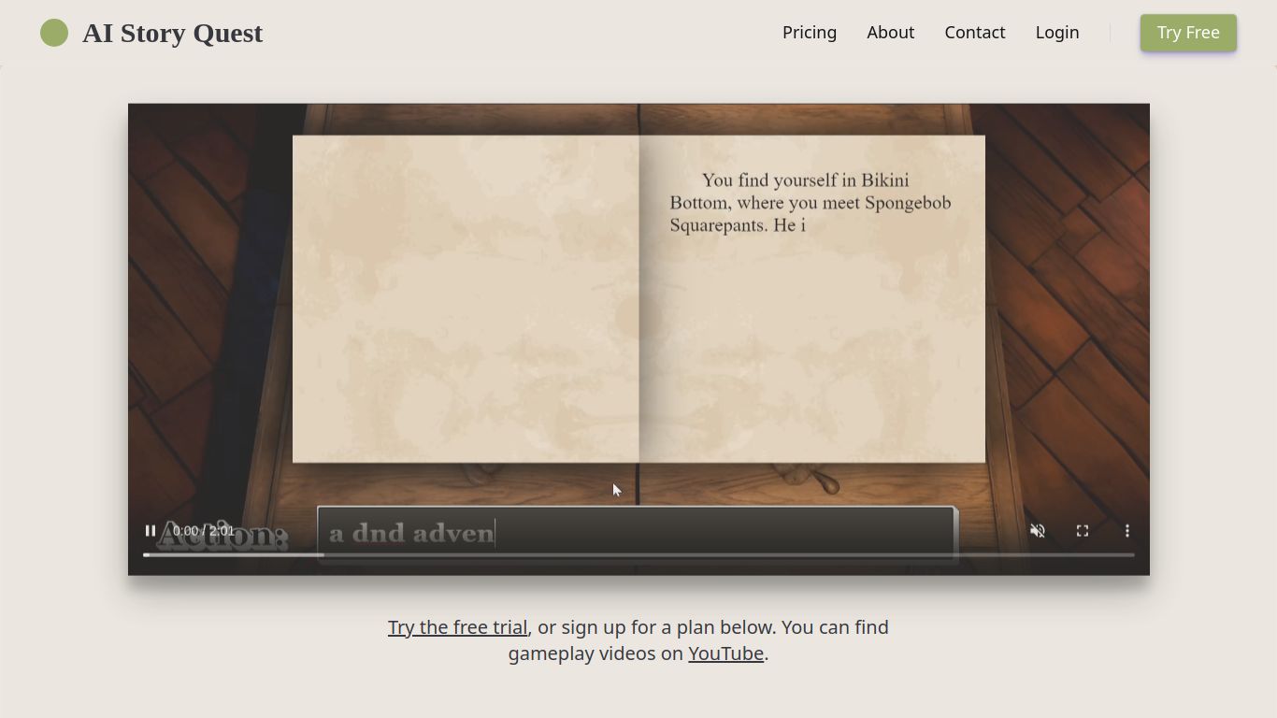Unmute the video audio
This screenshot has width=1277, height=718.
(x=1037, y=531)
